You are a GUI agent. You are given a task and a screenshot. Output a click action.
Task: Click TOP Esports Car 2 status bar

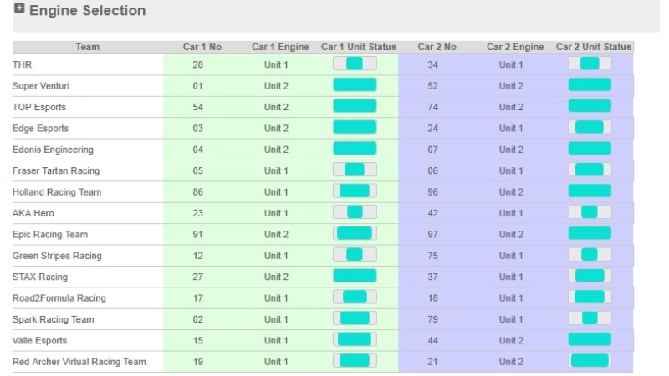pos(590,106)
